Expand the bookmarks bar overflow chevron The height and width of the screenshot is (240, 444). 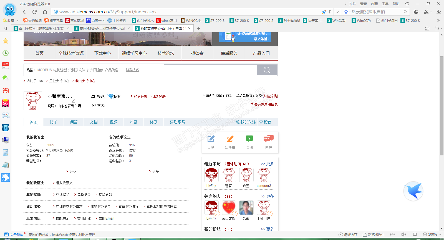pyautogui.click(x=438, y=20)
